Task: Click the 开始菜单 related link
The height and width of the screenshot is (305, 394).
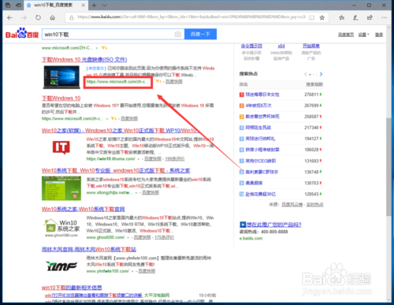Action: tap(311, 46)
